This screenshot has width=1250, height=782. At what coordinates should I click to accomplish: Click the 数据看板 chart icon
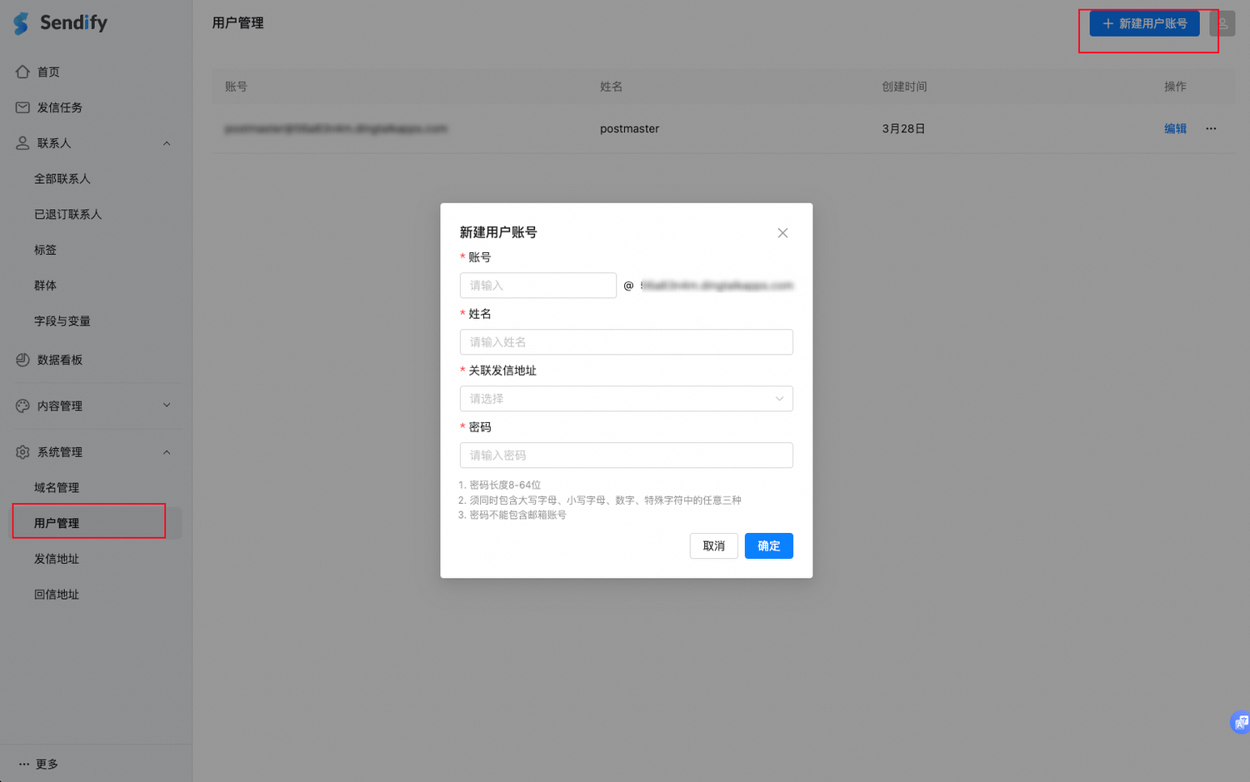[x=22, y=360]
